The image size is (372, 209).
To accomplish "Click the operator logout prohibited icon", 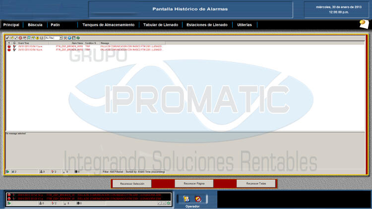I will (198, 199).
